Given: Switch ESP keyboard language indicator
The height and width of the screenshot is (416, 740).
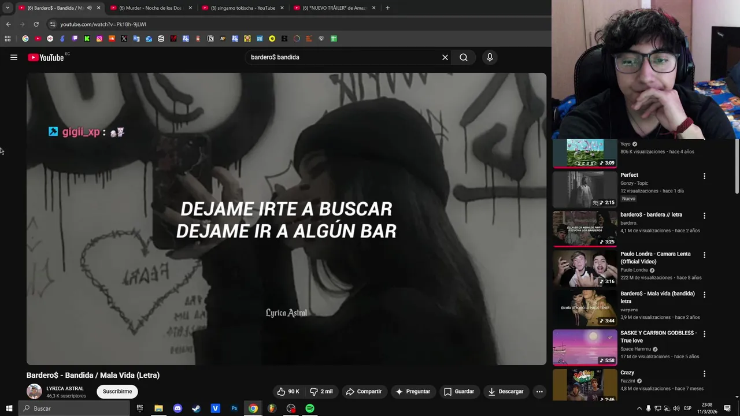Looking at the screenshot, I should 688,408.
